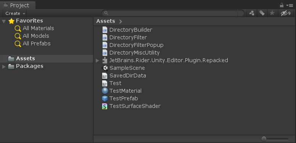Select the JetBrains.Rider.Unity.Editor.Plugin.Repacked name
The height and width of the screenshot is (143, 296).
[169, 60]
